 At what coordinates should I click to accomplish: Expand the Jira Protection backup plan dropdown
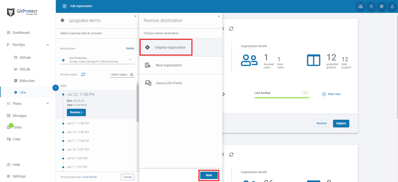(x=130, y=59)
